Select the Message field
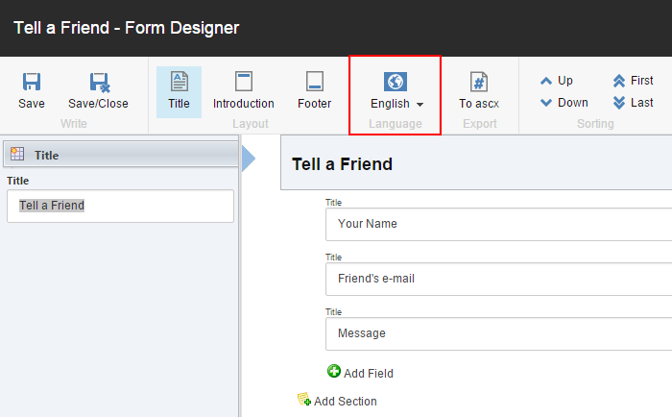The width and height of the screenshot is (672, 417). point(499,333)
